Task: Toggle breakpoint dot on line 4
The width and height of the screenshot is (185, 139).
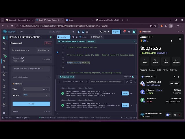Action: (58, 52)
